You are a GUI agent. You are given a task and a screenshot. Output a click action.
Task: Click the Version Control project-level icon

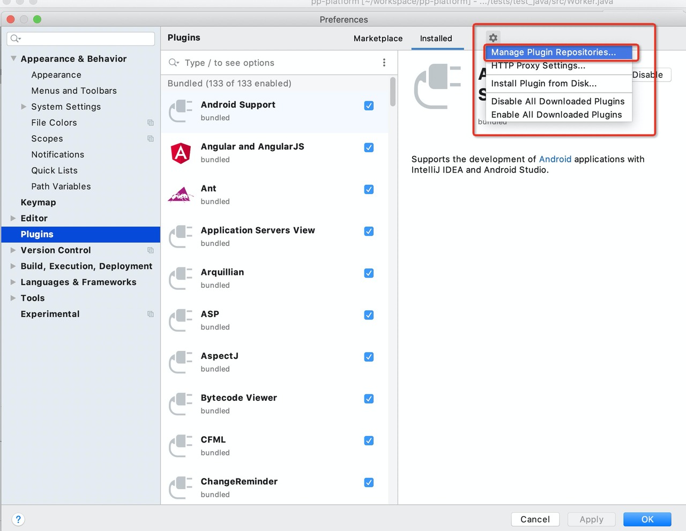(151, 250)
